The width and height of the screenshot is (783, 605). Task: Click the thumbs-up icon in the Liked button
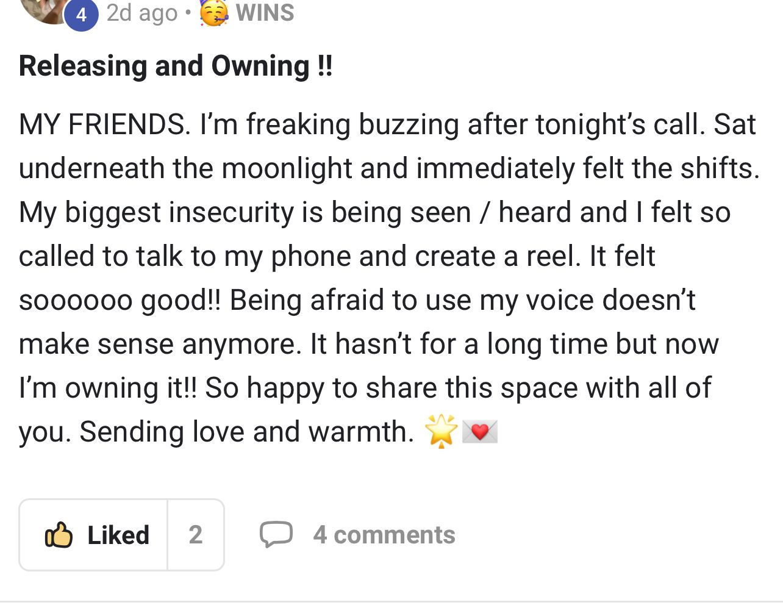tap(59, 535)
